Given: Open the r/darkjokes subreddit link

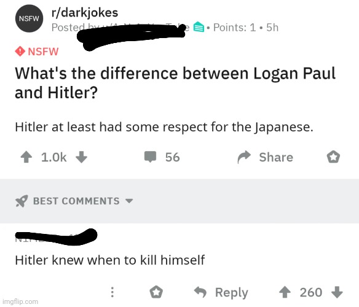Looking at the screenshot, I should [85, 12].
